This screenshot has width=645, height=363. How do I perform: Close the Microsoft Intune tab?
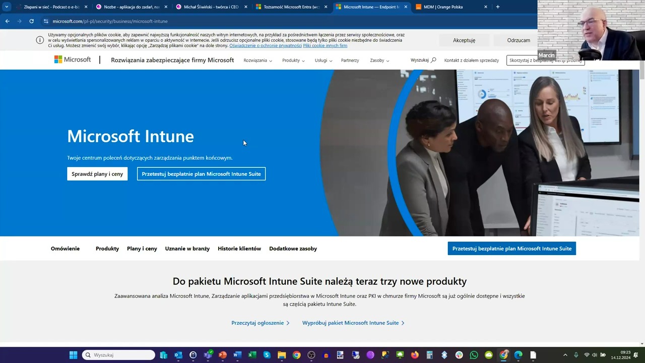pos(406,7)
